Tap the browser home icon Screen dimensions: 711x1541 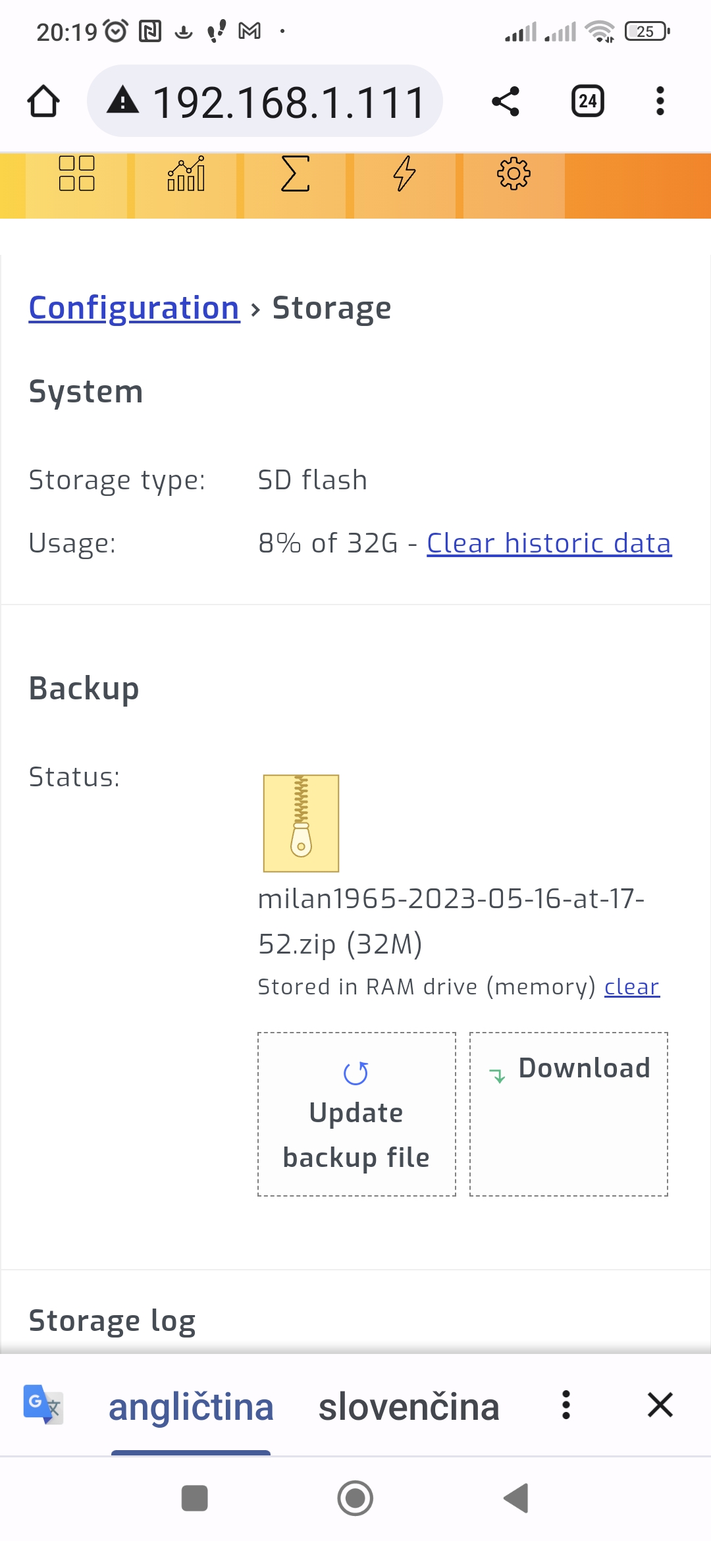(43, 101)
